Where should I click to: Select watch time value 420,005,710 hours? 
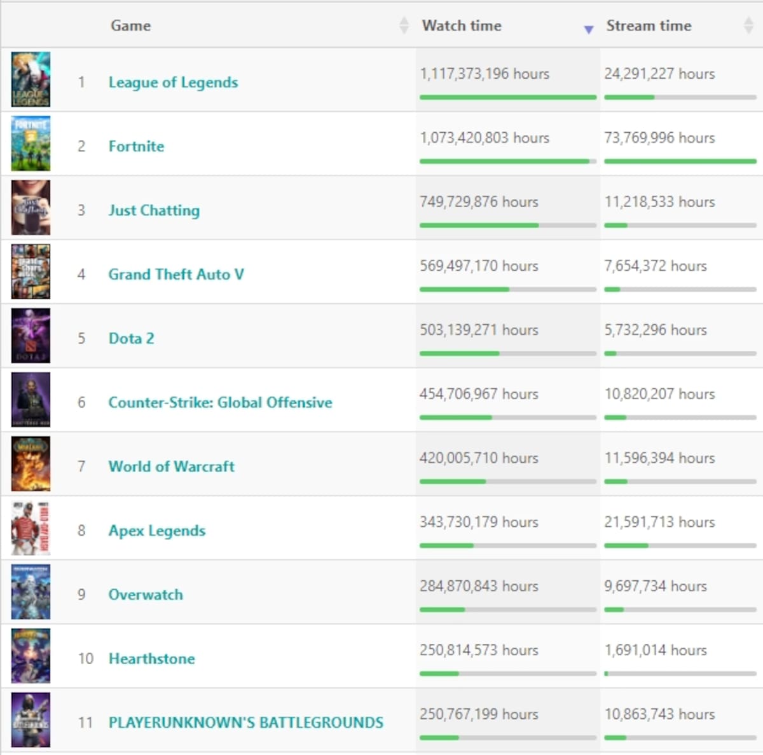[479, 458]
